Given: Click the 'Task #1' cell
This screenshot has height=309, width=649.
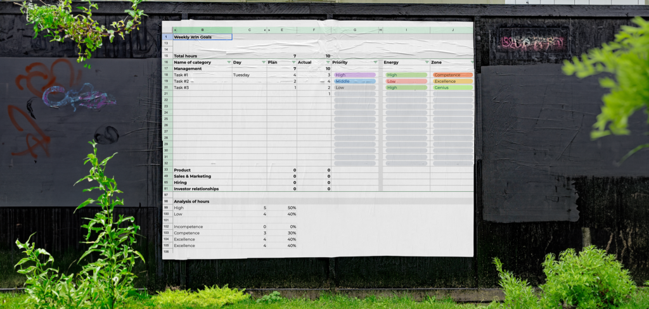Looking at the screenshot, I should click(202, 75).
